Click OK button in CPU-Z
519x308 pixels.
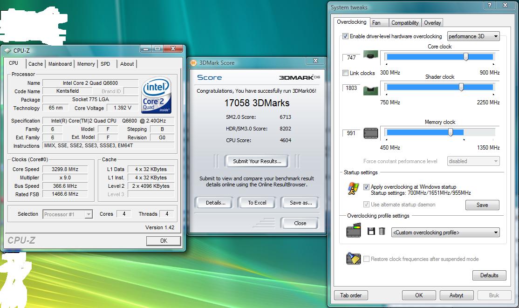pyautogui.click(x=164, y=241)
